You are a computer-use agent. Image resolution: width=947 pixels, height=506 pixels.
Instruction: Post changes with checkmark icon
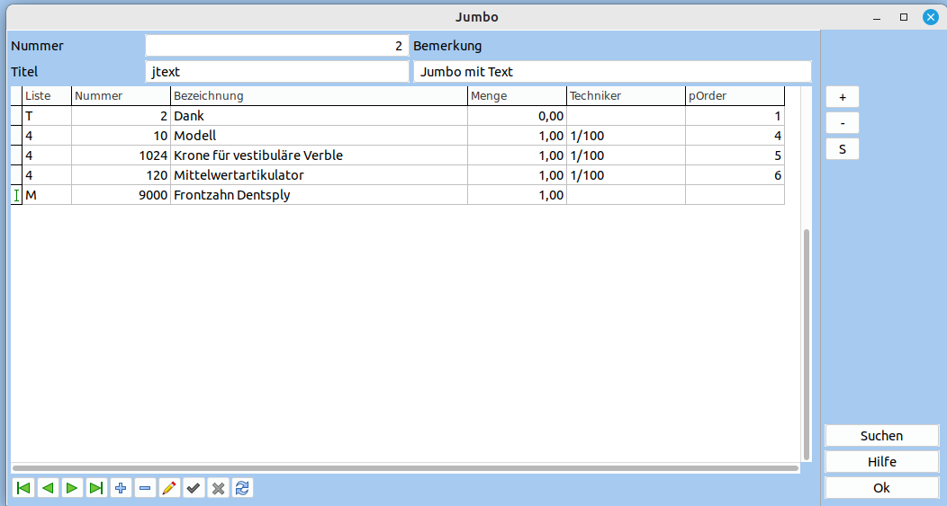click(x=194, y=488)
